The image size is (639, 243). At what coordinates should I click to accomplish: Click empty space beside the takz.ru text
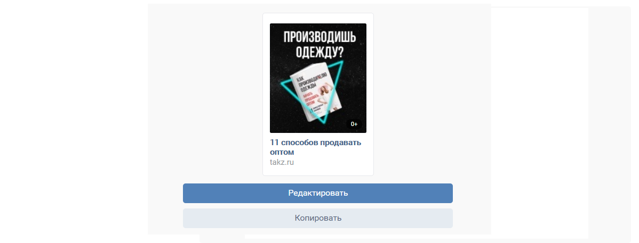(330, 163)
